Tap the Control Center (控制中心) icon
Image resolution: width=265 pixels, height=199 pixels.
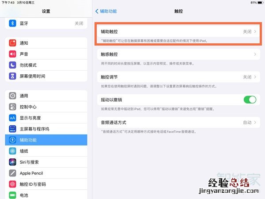point(12,107)
